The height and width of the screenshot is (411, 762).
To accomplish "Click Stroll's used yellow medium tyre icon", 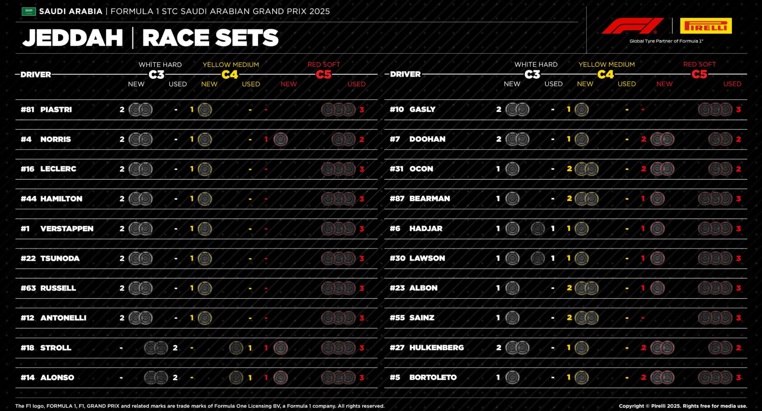I will click(236, 348).
